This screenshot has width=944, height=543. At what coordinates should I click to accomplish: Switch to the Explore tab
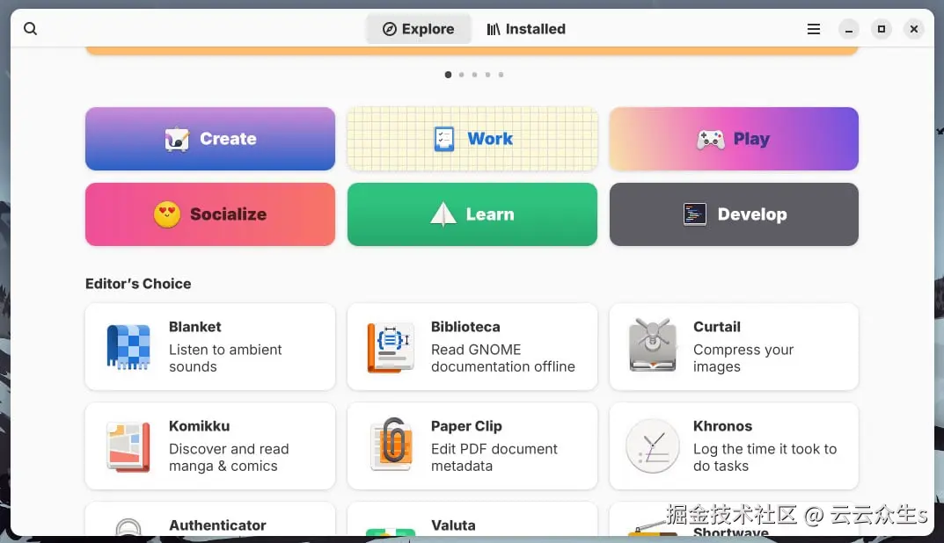(x=419, y=29)
